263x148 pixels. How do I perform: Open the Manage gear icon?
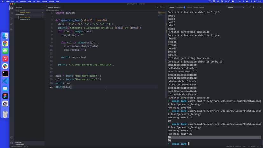tap(12, 143)
